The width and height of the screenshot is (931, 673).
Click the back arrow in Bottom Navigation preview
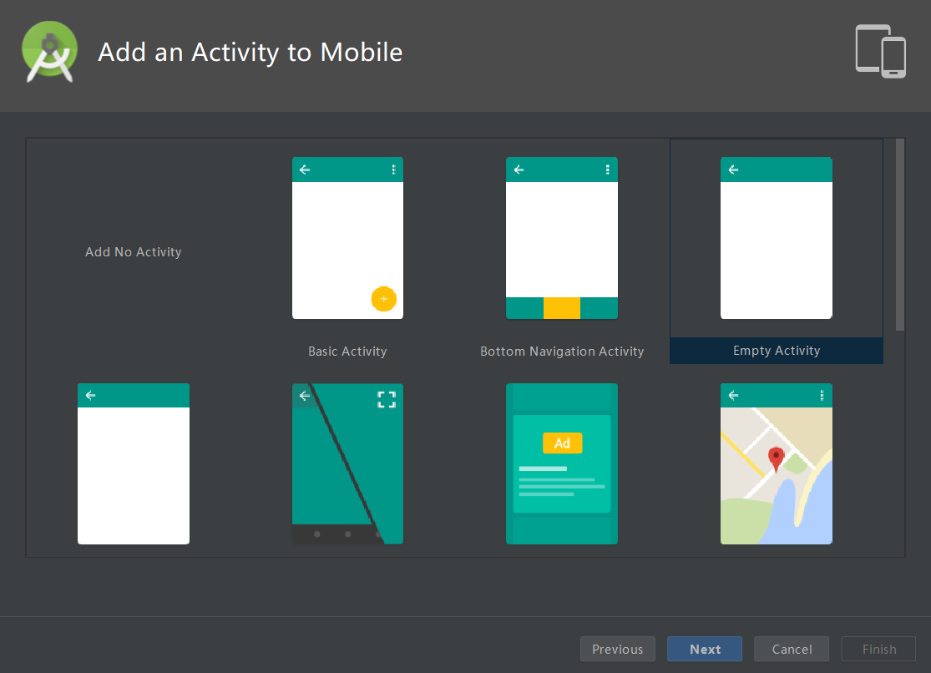pyautogui.click(x=519, y=170)
